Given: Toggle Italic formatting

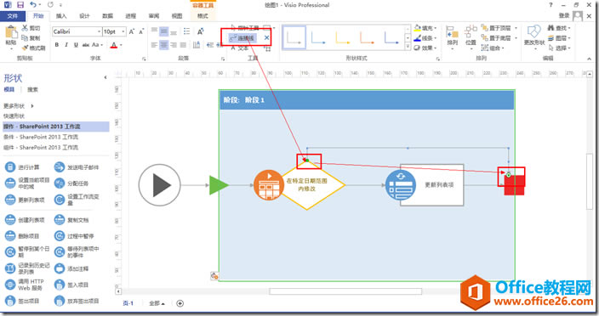Looking at the screenshot, I should [x=66, y=45].
